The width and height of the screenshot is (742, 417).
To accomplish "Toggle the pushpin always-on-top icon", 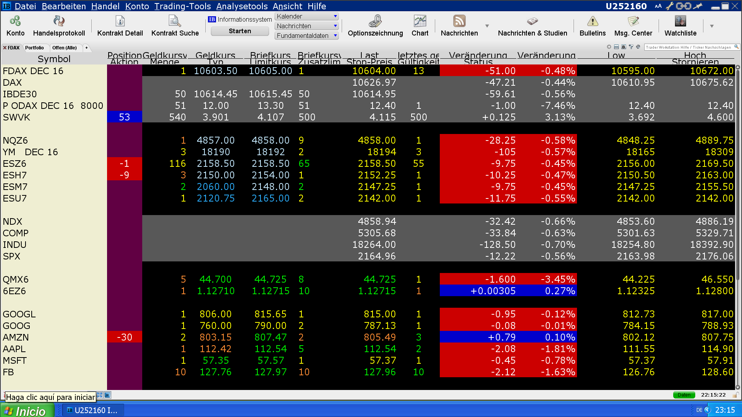I will click(x=698, y=6).
